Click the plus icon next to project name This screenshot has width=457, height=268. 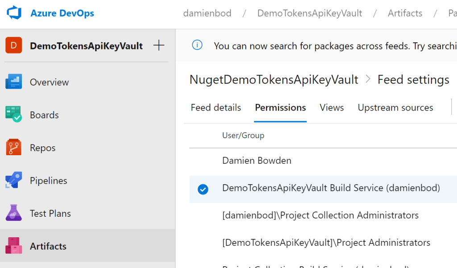pyautogui.click(x=159, y=45)
